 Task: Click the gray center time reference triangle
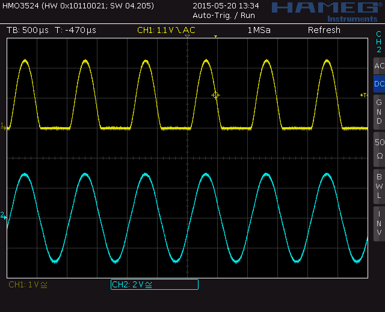pyautogui.click(x=187, y=37)
